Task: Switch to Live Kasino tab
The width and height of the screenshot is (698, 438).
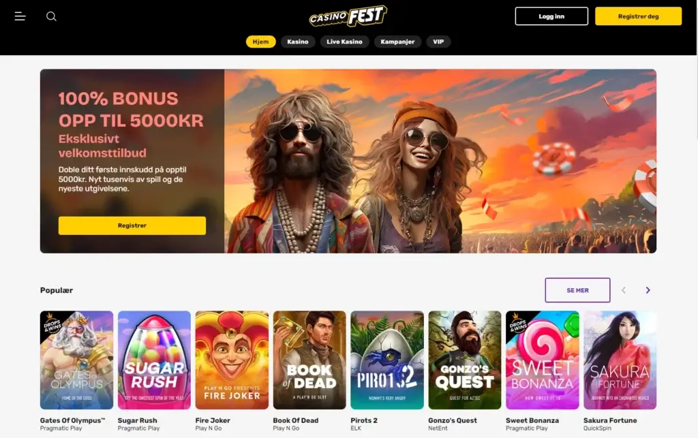Action: click(344, 42)
